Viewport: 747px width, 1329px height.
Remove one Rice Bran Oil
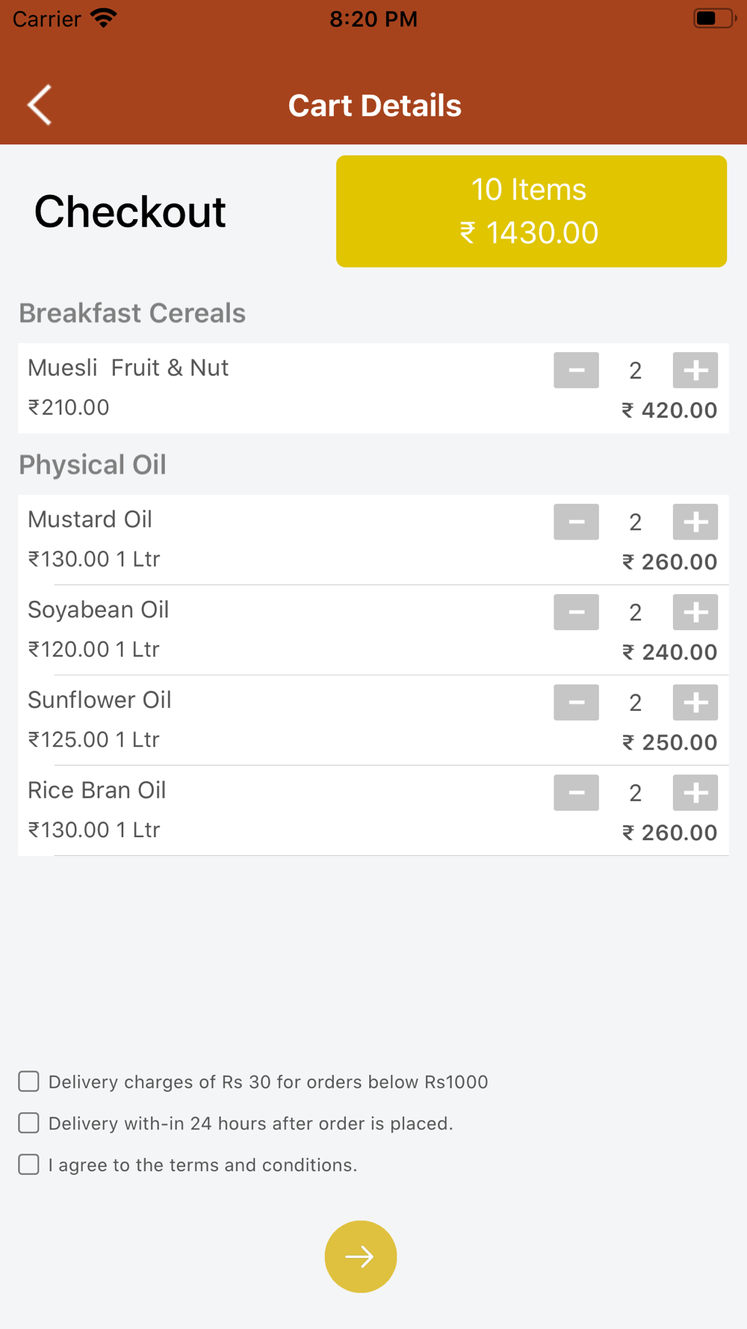576,793
